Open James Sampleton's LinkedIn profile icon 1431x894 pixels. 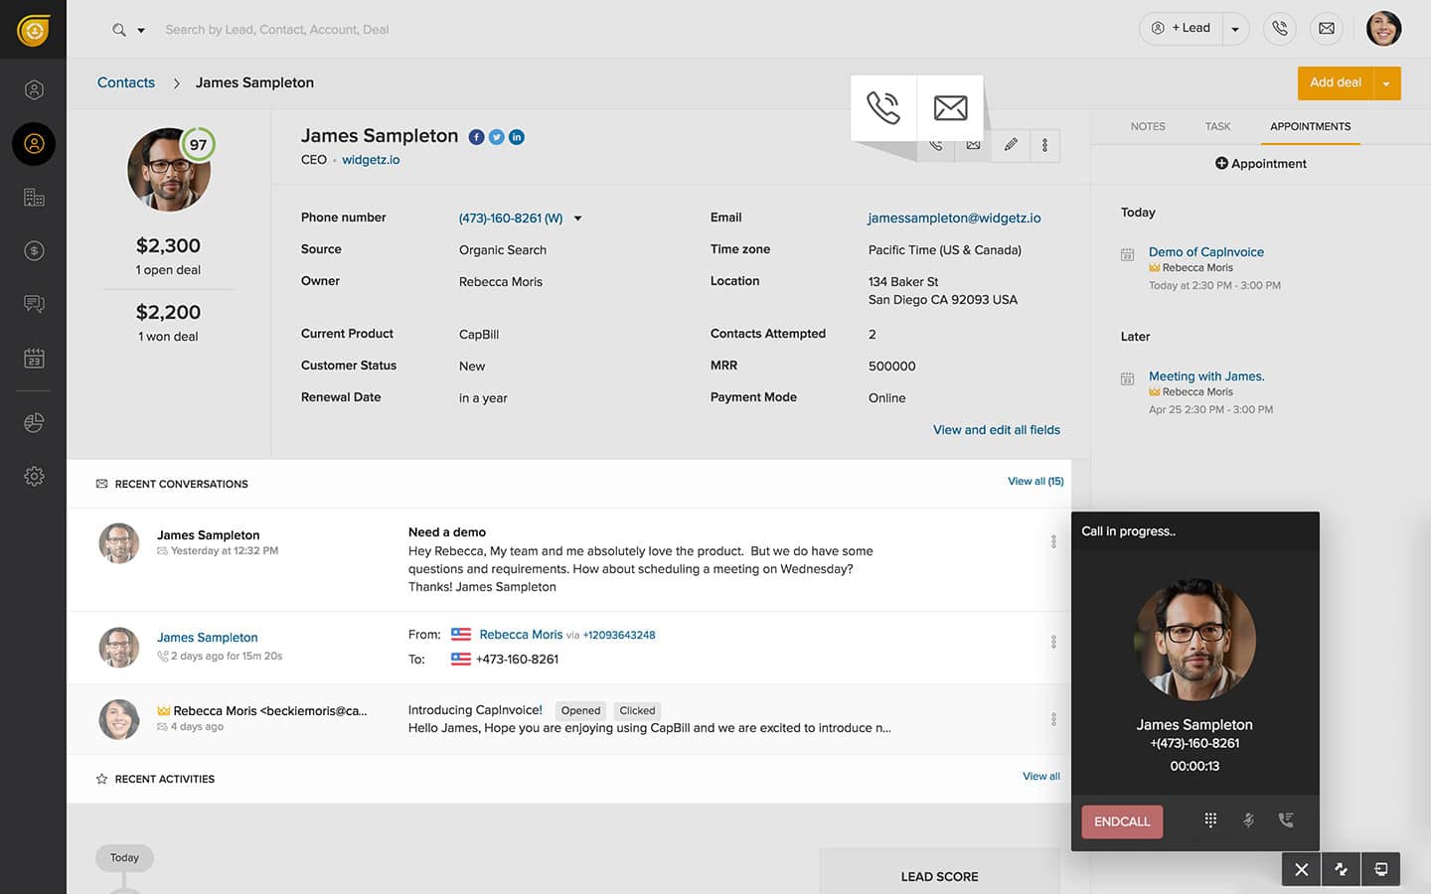coord(517,137)
